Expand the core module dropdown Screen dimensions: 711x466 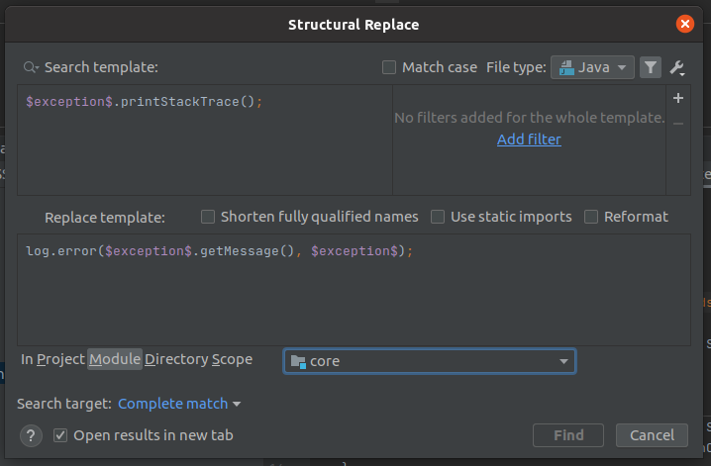point(564,361)
